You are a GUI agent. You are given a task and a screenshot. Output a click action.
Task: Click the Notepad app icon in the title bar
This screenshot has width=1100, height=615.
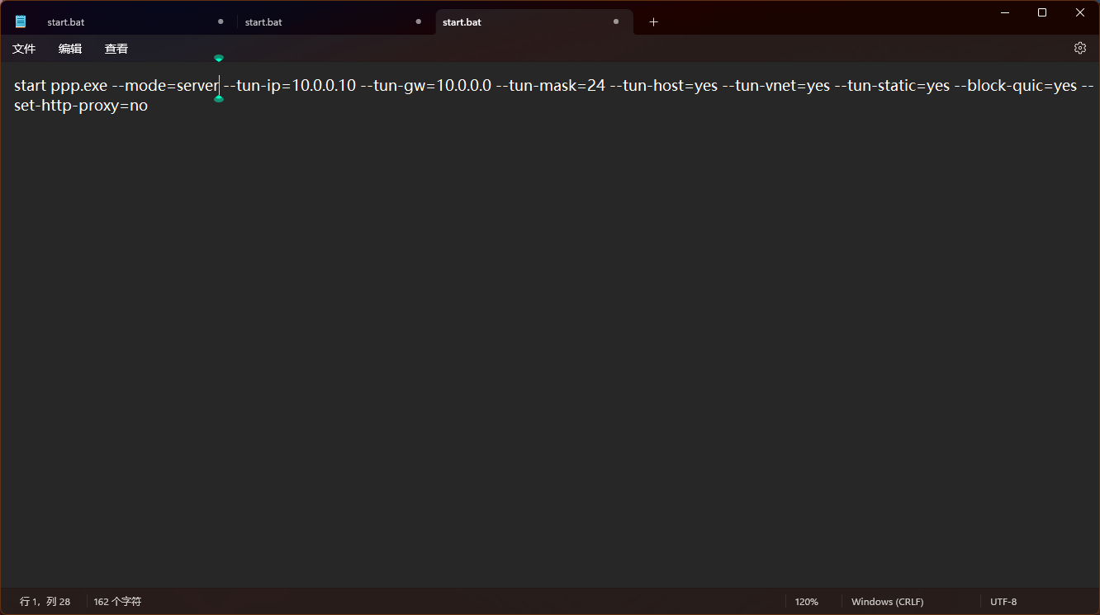coord(21,21)
